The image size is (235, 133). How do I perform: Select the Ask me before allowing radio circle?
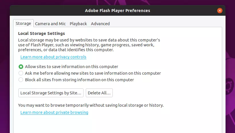pos(21,73)
